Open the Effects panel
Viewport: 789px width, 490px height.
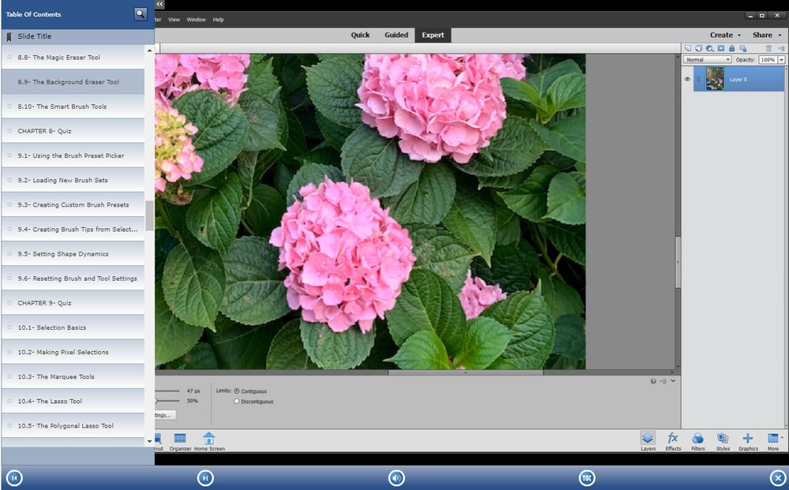click(x=672, y=440)
